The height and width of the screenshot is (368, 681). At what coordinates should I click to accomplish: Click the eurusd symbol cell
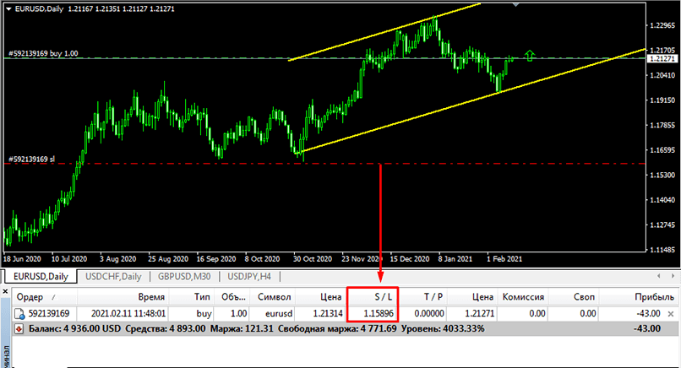[x=278, y=313]
